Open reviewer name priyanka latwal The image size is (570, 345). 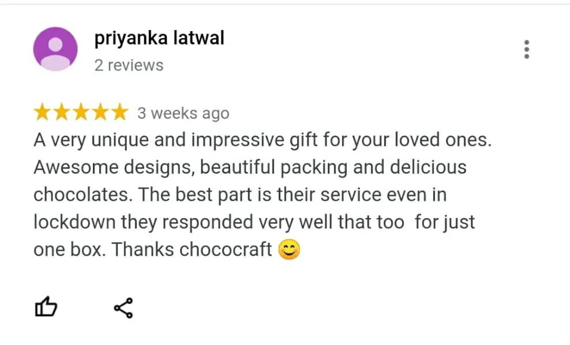[159, 38]
